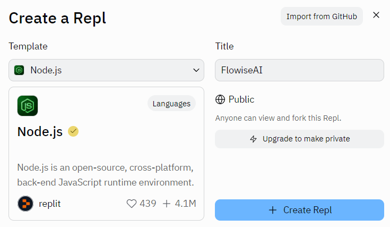Click the Title input field containing FlowiseAI
Viewport: 390px width, 227px height.
pos(299,70)
